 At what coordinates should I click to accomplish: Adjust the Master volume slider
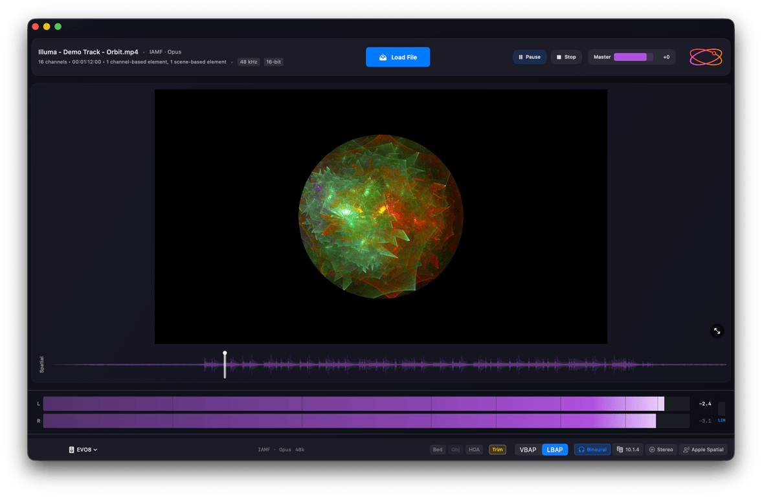click(x=633, y=57)
